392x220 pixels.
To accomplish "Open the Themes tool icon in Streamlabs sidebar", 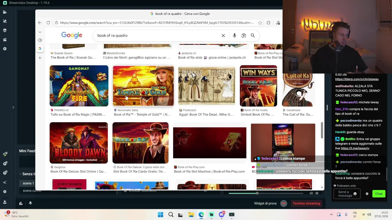I will click(5, 21).
